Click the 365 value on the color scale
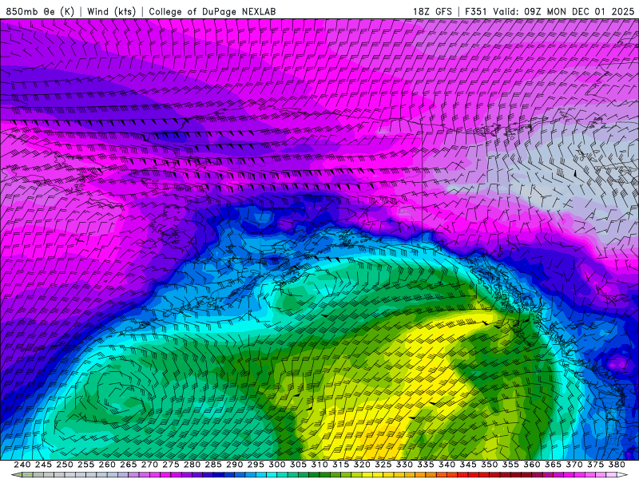The width and height of the screenshot is (639, 479). 553,465
